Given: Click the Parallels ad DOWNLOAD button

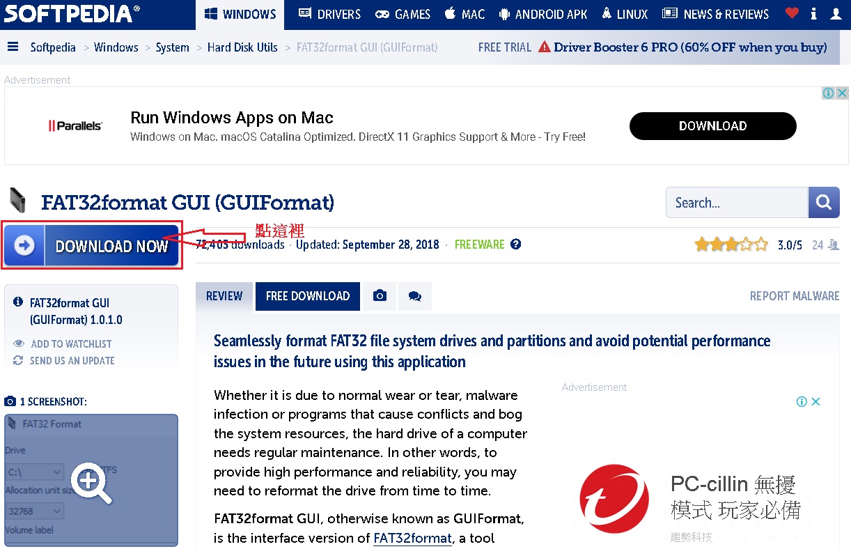Looking at the screenshot, I should coord(712,126).
